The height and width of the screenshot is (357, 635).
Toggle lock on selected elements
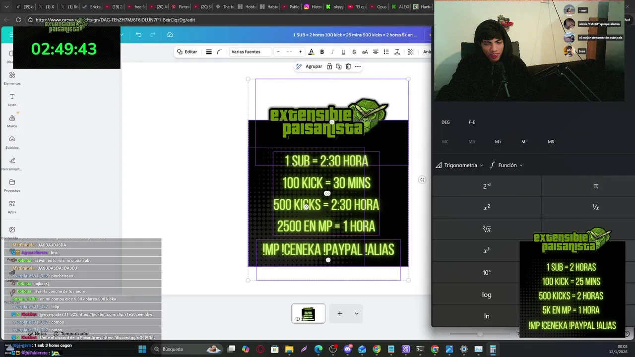click(329, 66)
